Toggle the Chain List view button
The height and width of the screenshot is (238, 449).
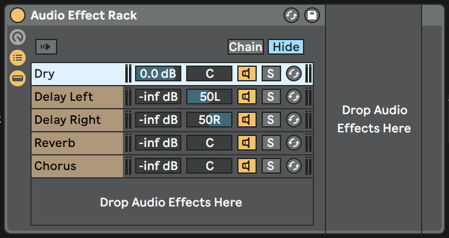point(18,58)
